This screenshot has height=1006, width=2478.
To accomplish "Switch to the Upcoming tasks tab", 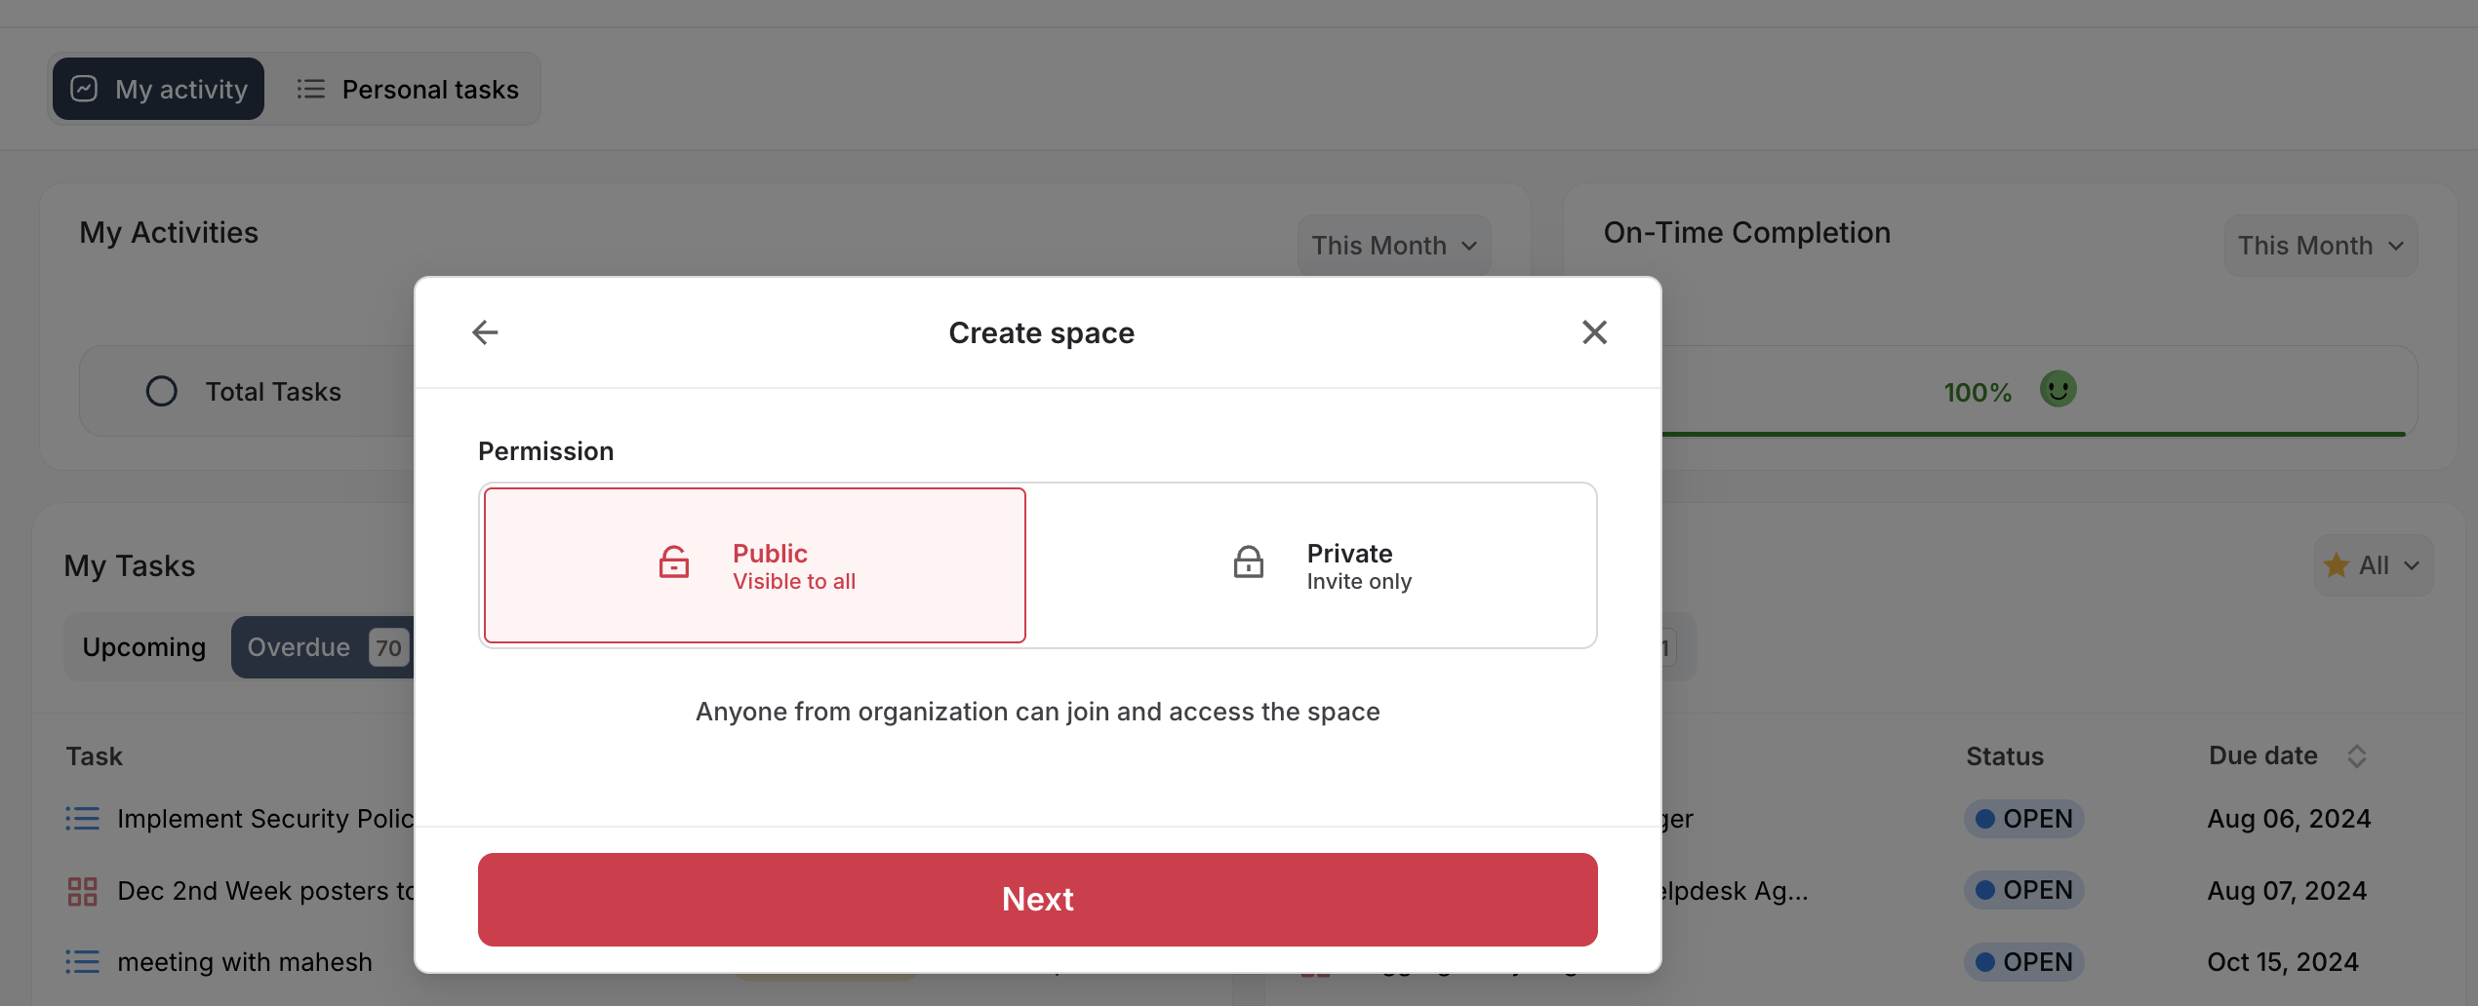I will tap(144, 647).
